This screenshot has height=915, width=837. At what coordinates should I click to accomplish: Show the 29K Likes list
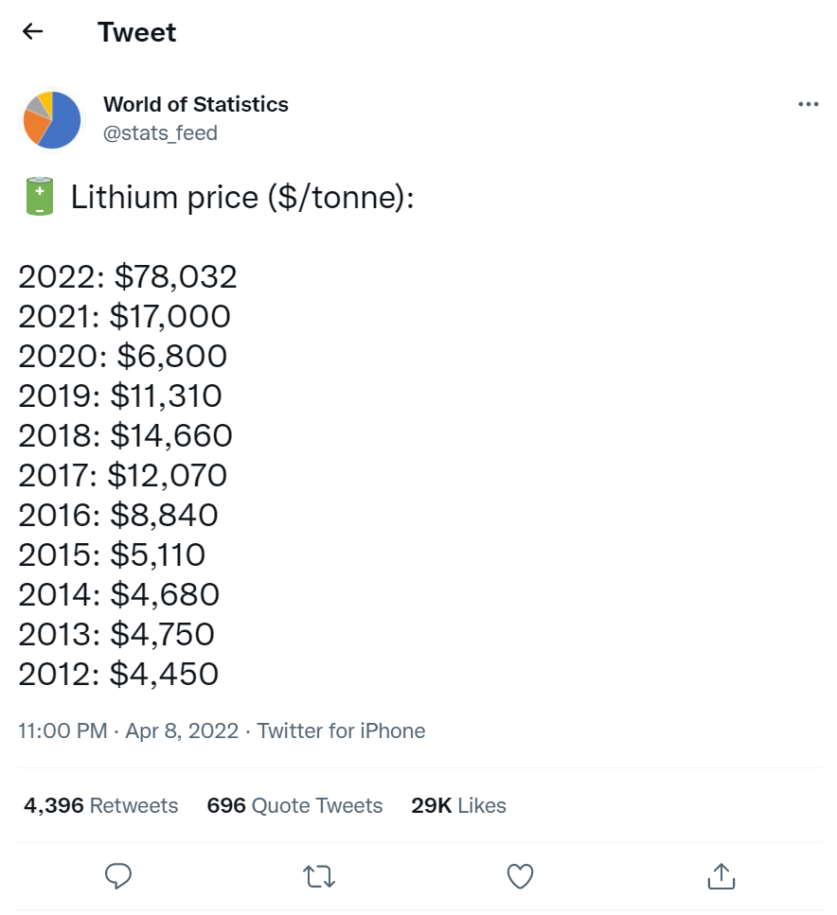click(458, 805)
